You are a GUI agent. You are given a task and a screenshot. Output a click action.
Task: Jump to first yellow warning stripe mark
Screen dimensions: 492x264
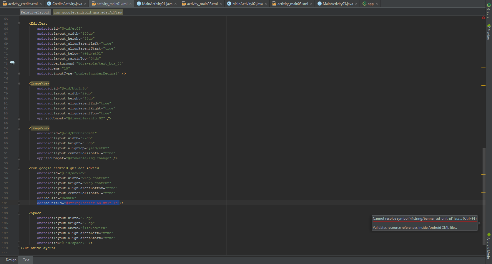point(483,67)
